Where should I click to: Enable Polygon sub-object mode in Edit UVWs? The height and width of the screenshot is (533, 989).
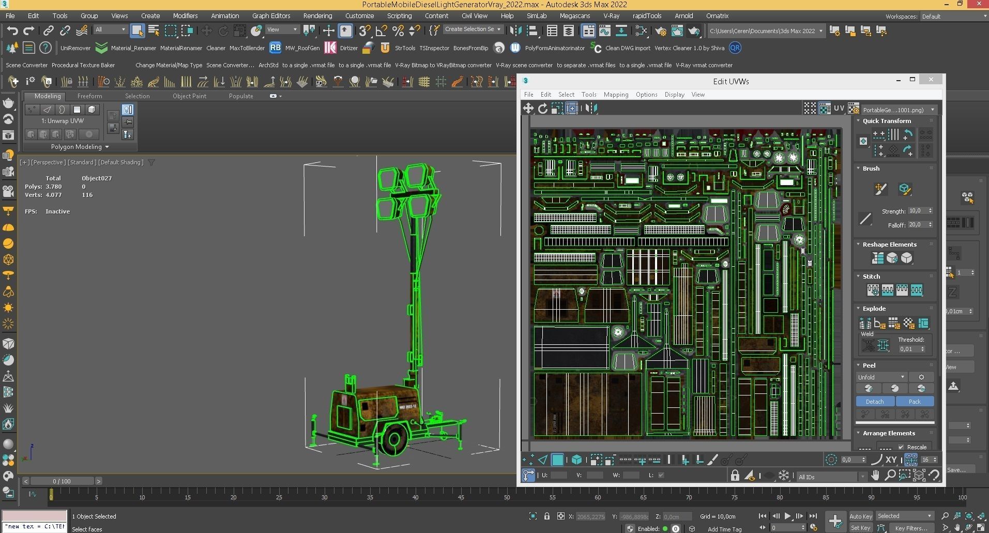click(x=557, y=460)
